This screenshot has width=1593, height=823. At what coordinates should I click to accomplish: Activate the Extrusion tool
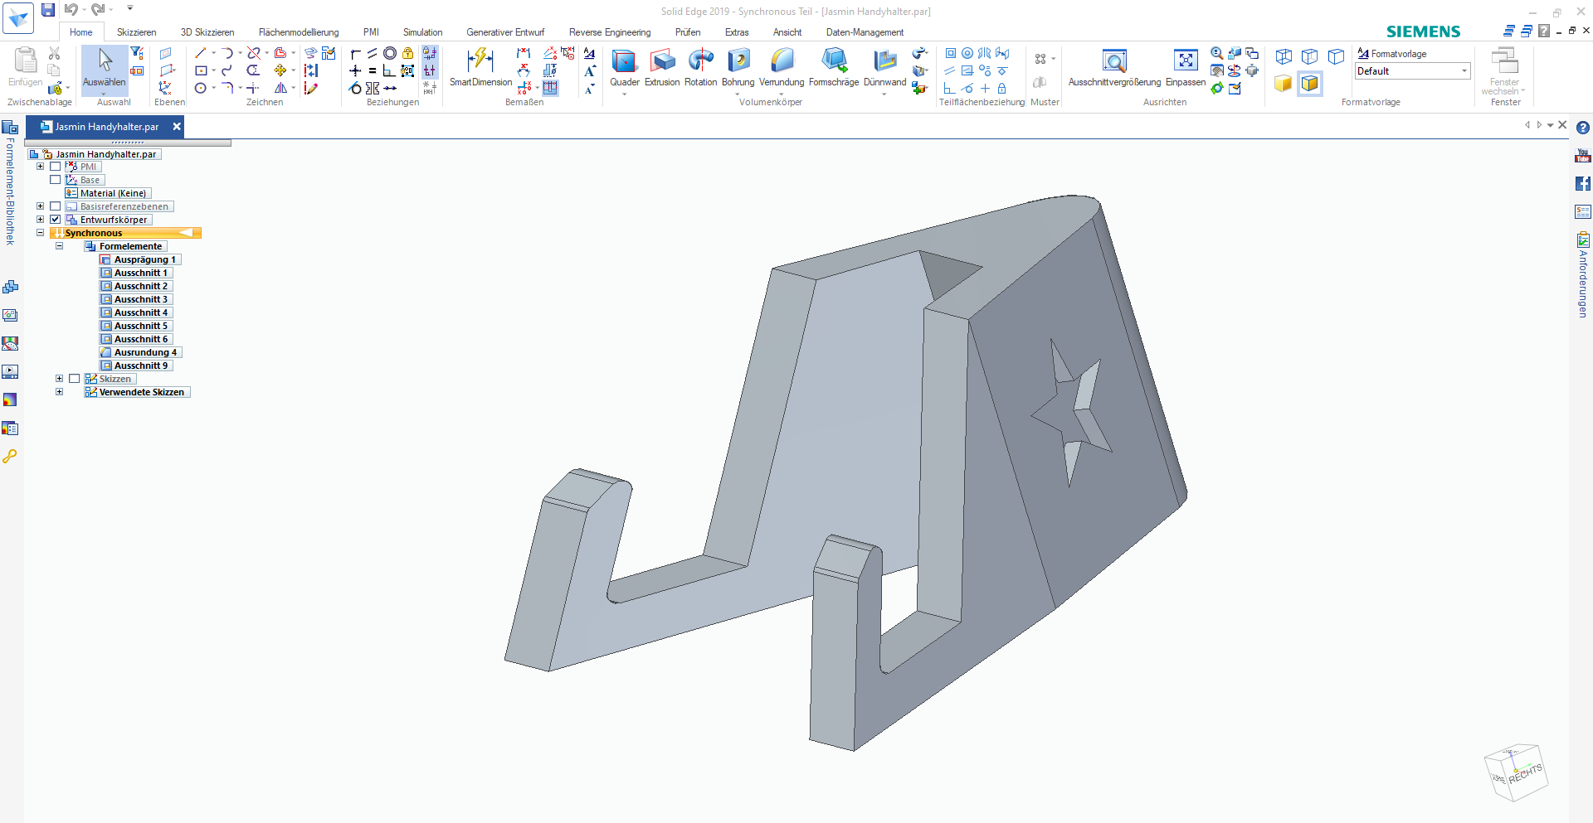662,67
